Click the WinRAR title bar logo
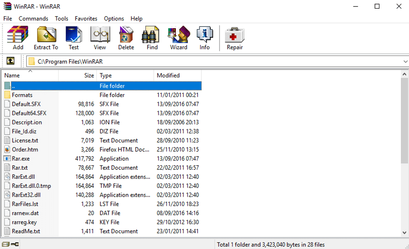The height and width of the screenshot is (249, 409). click(x=7, y=6)
